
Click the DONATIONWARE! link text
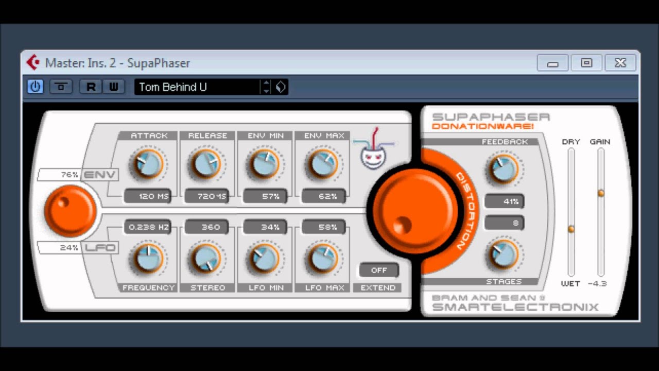(x=482, y=127)
